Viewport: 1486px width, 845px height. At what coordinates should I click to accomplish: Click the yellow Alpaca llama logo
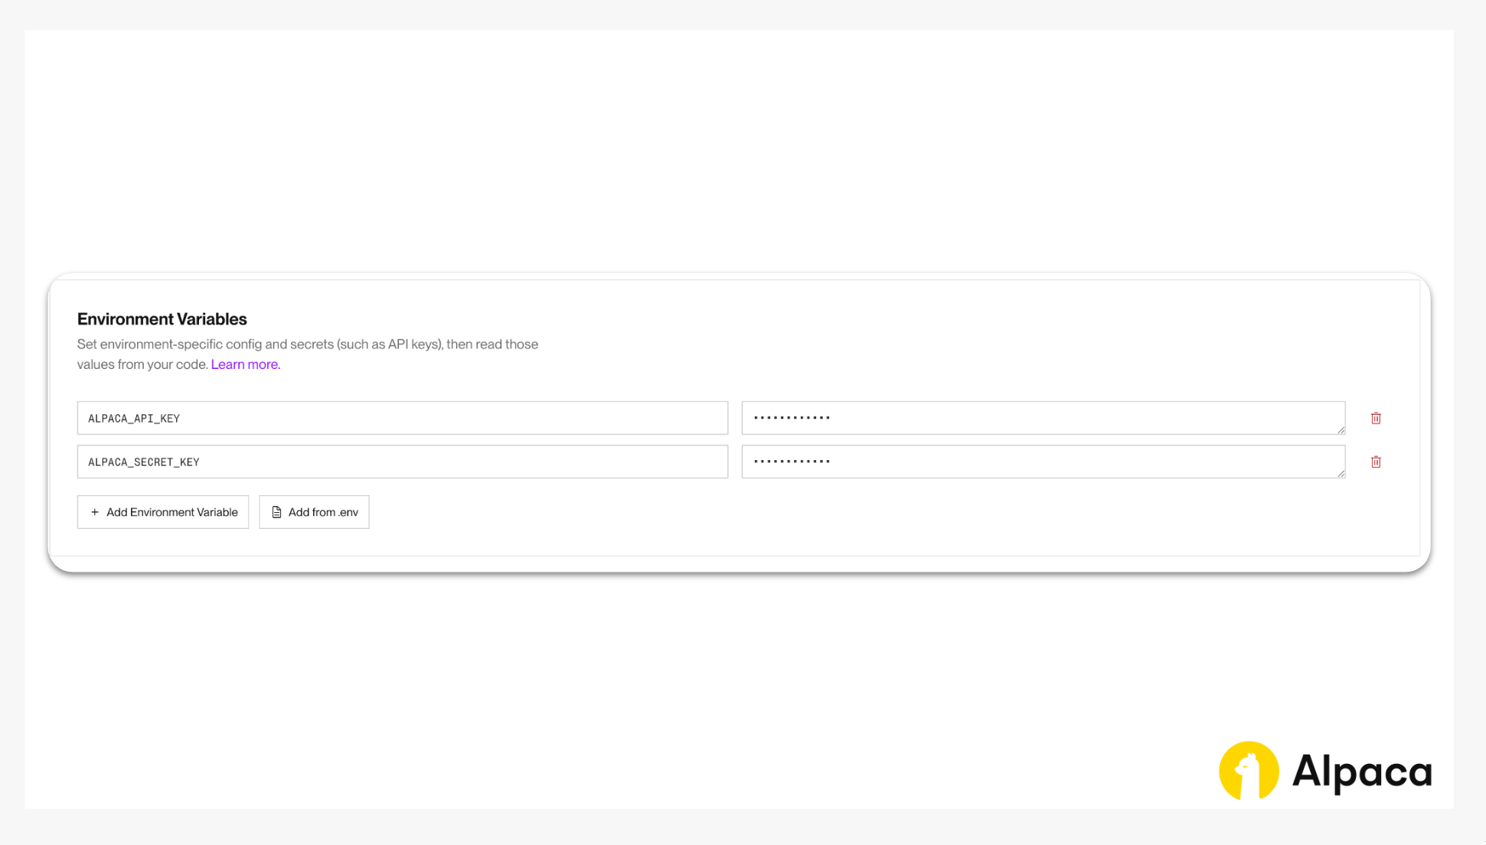click(x=1248, y=771)
